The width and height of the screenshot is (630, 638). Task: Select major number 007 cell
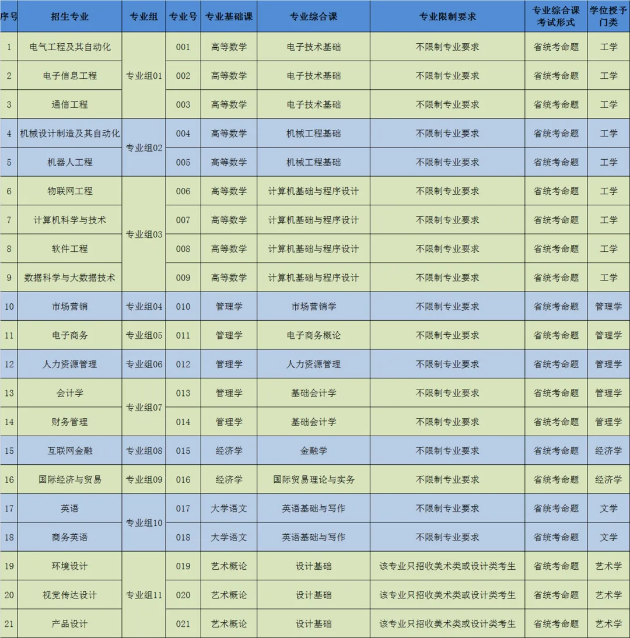point(183,220)
